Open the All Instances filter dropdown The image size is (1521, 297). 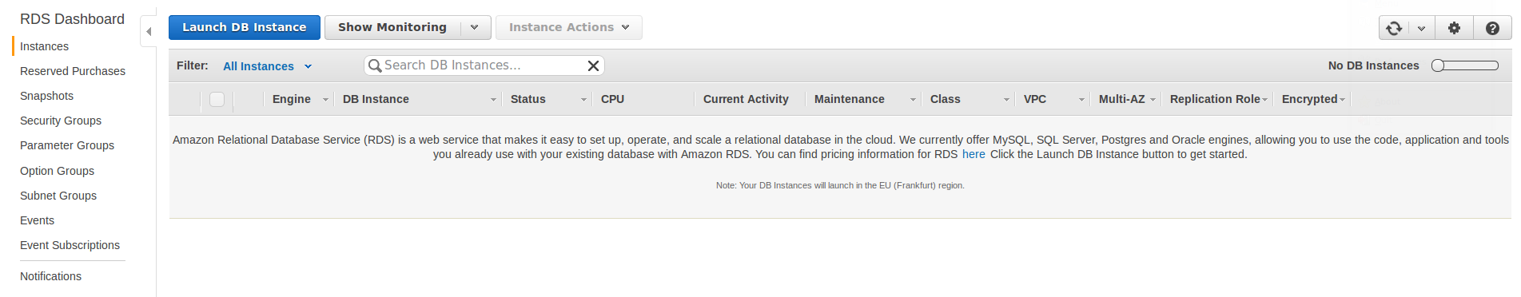pos(267,66)
